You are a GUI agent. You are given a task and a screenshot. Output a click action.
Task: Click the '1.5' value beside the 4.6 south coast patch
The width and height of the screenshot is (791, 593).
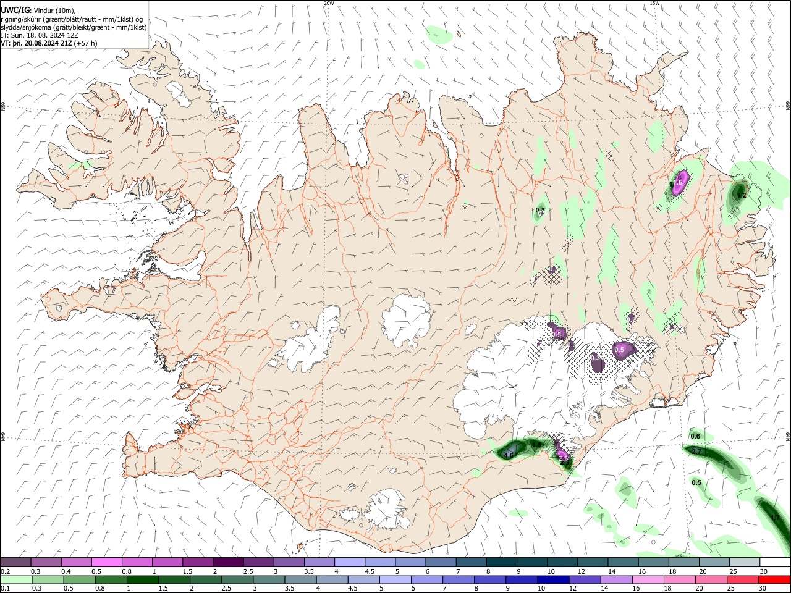click(536, 445)
